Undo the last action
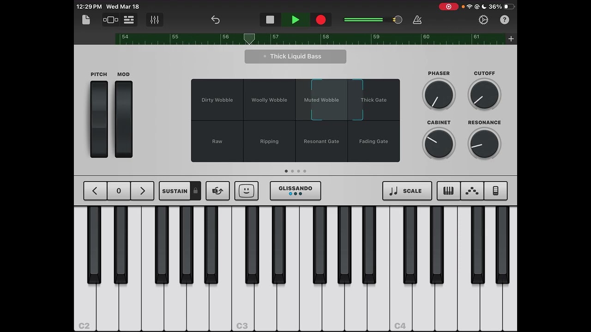Screen dimensions: 591x332 [215, 20]
